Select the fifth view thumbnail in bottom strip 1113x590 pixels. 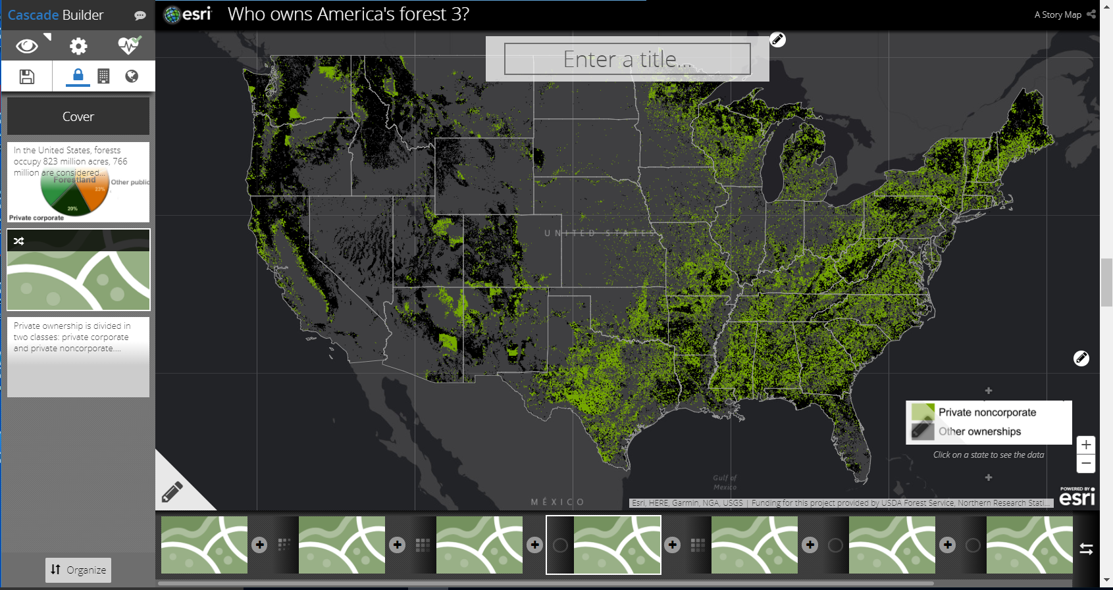[x=755, y=545]
